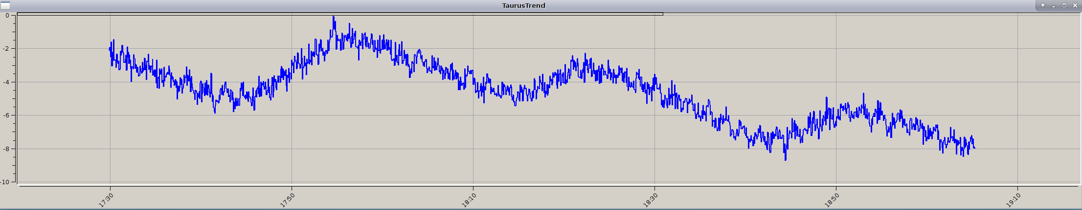Open the window menu icon in title bar
Screen dimensions: 1082x210
[5, 6]
